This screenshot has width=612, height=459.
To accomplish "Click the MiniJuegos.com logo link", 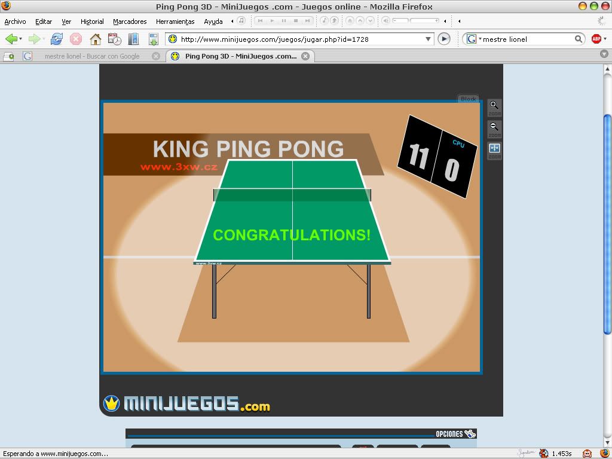I will pyautogui.click(x=186, y=405).
